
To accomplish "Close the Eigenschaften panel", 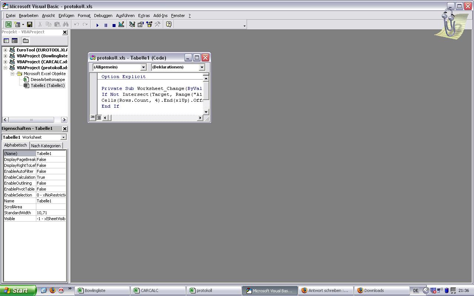I will pyautogui.click(x=65, y=128).
